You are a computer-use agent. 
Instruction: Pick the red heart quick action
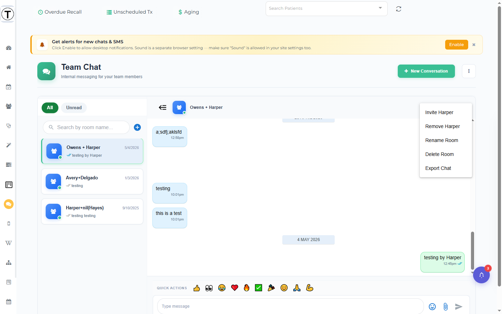point(235,288)
